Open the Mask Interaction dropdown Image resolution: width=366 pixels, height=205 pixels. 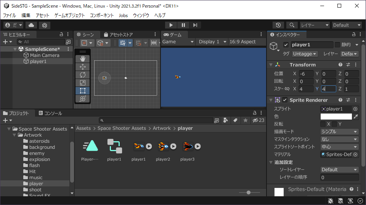[339, 139]
